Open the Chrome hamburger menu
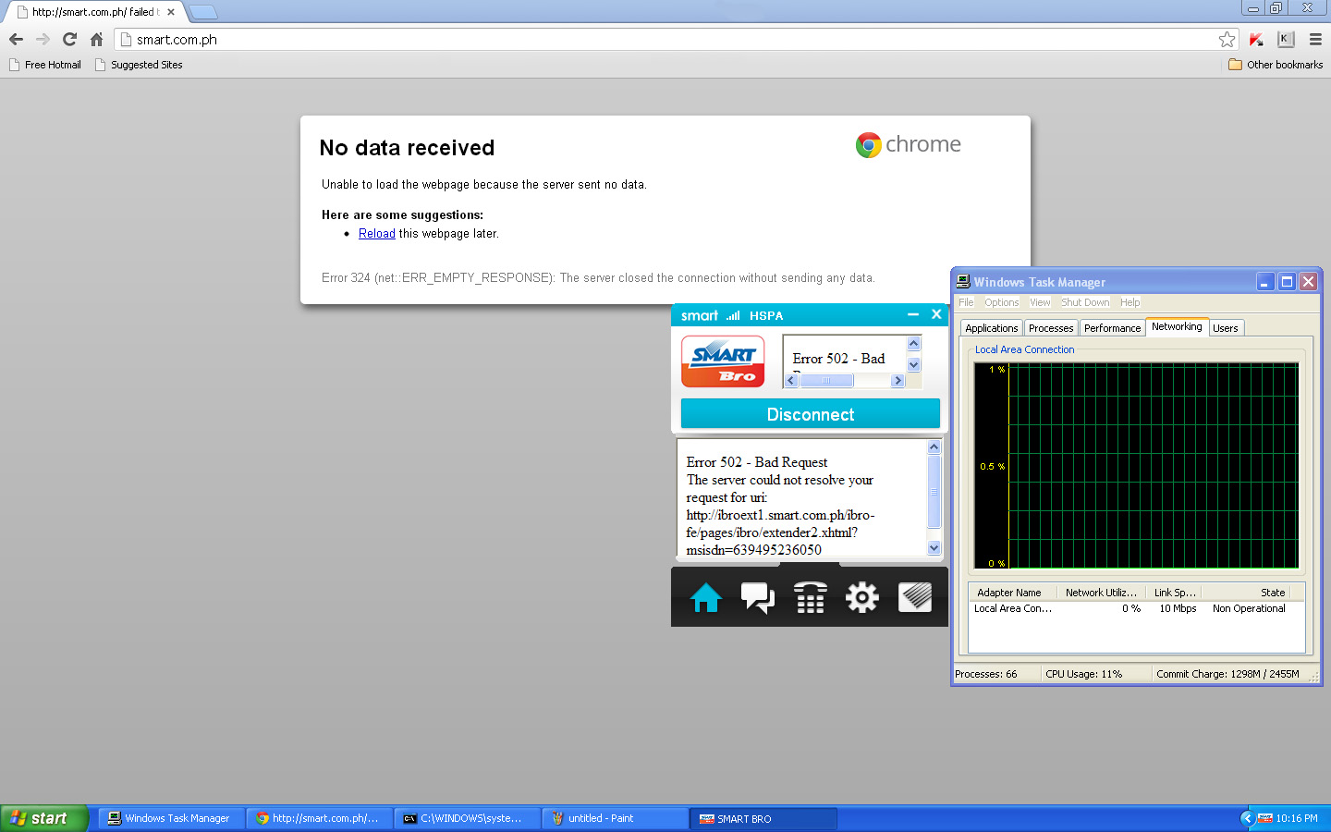 [x=1315, y=39]
